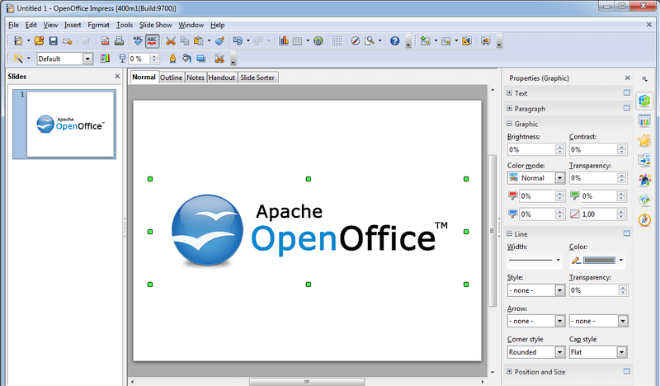
Task: Click the Crop Picture icon
Action: (x=219, y=58)
